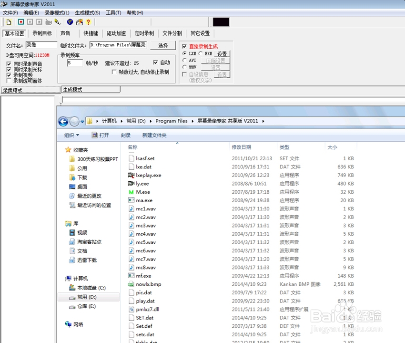
Task: Click the new file toolbar icon
Action: (9, 22)
